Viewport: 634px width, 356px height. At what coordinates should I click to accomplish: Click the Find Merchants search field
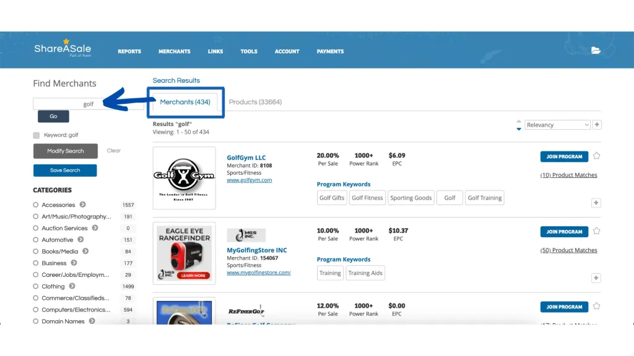(88, 104)
